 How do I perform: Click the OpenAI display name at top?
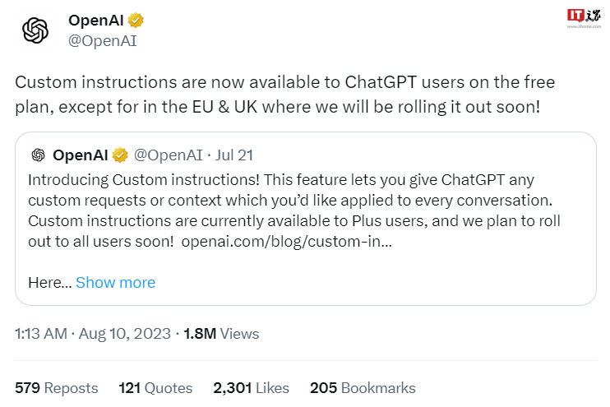pos(95,21)
